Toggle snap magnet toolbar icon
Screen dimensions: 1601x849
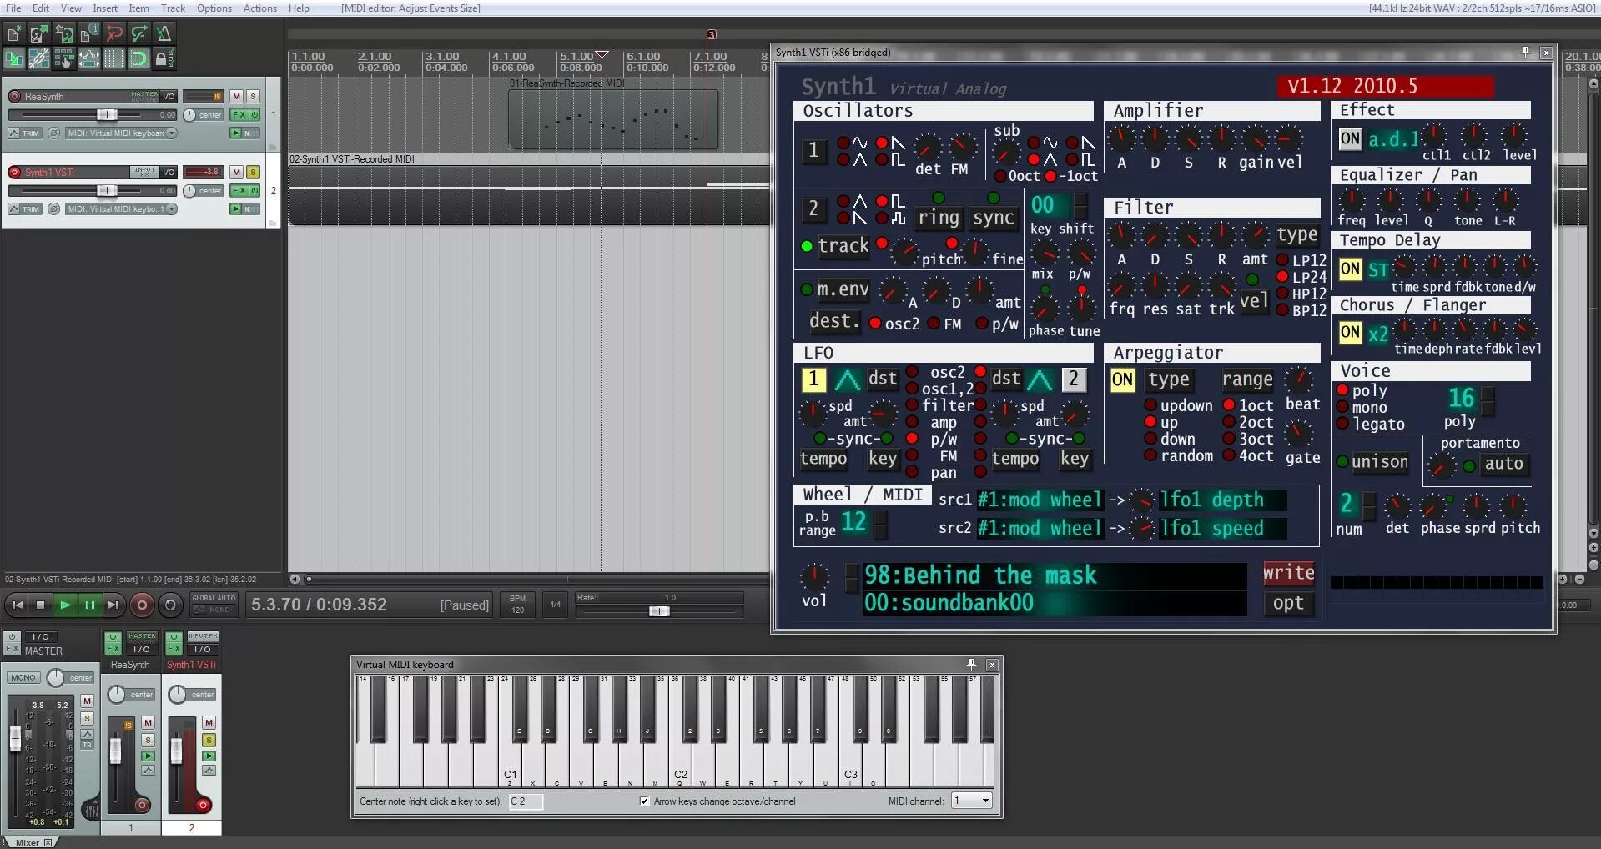(139, 58)
